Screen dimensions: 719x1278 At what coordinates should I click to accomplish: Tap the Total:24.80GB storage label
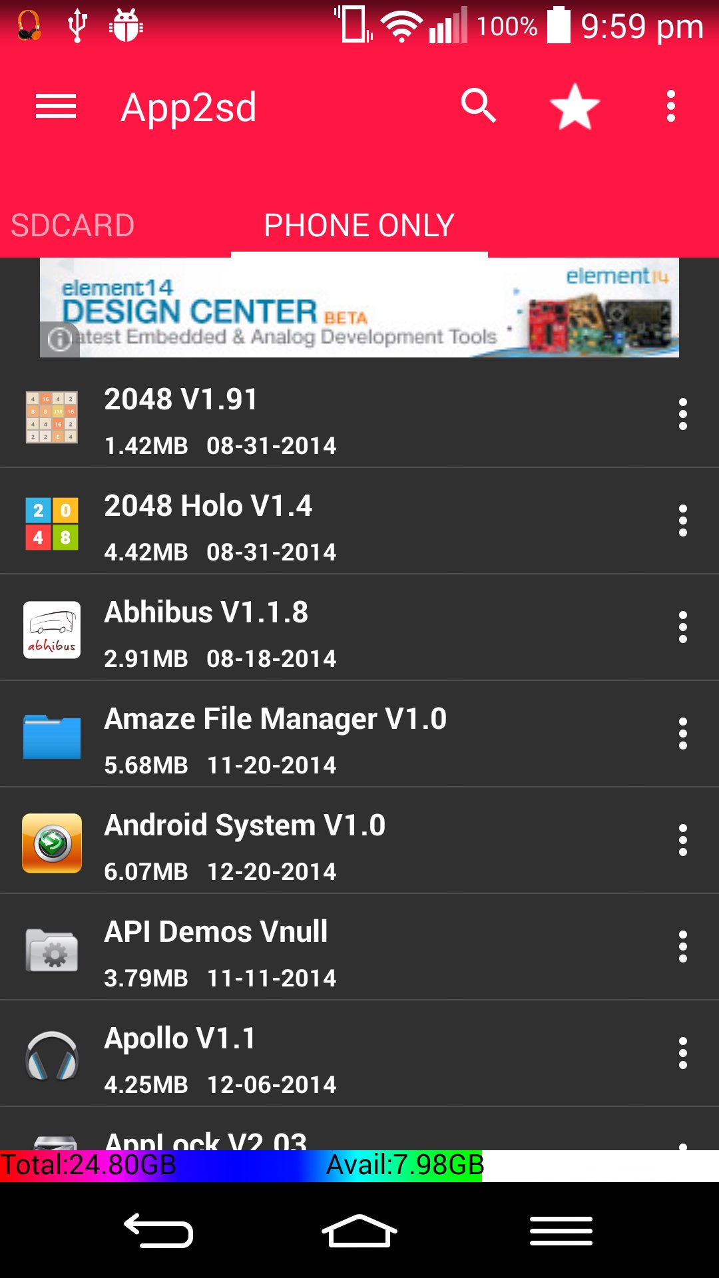pyautogui.click(x=88, y=1165)
